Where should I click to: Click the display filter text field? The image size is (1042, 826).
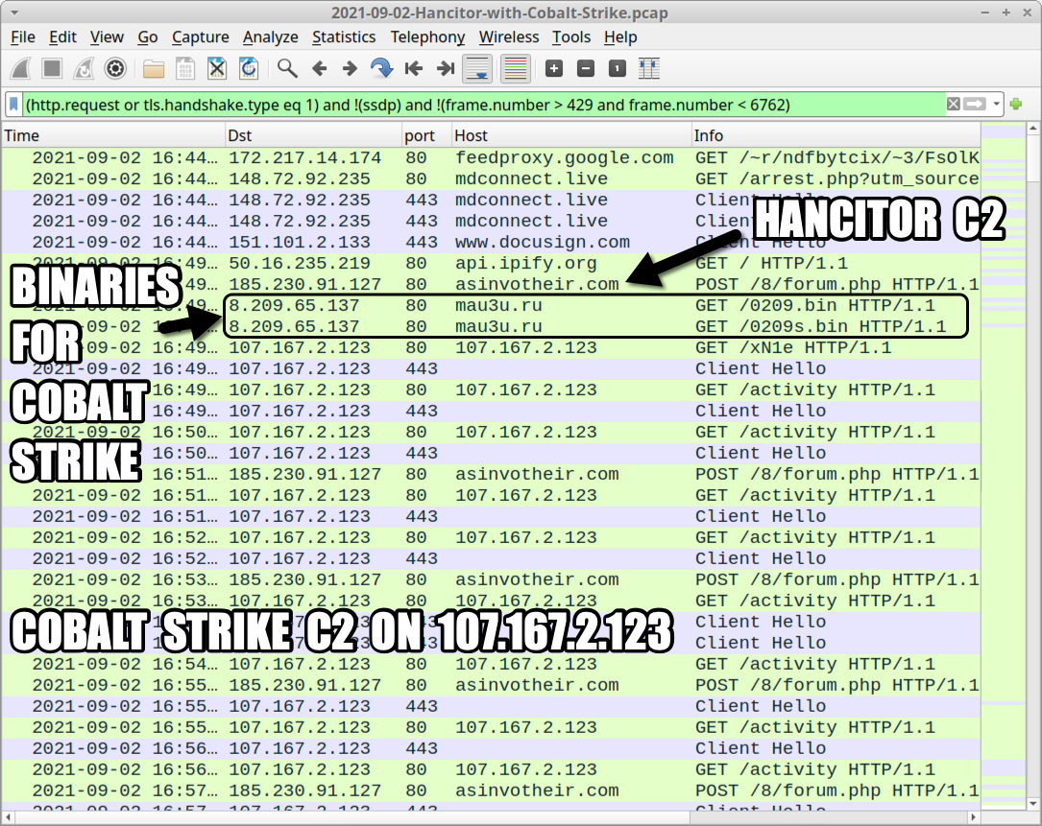[484, 105]
